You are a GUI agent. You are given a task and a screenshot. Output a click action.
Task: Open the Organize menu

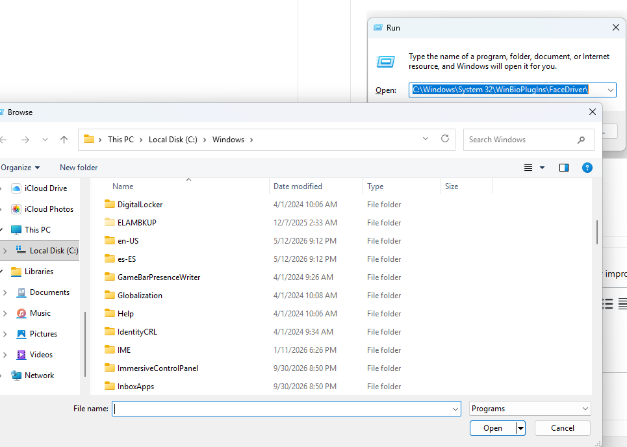point(20,168)
